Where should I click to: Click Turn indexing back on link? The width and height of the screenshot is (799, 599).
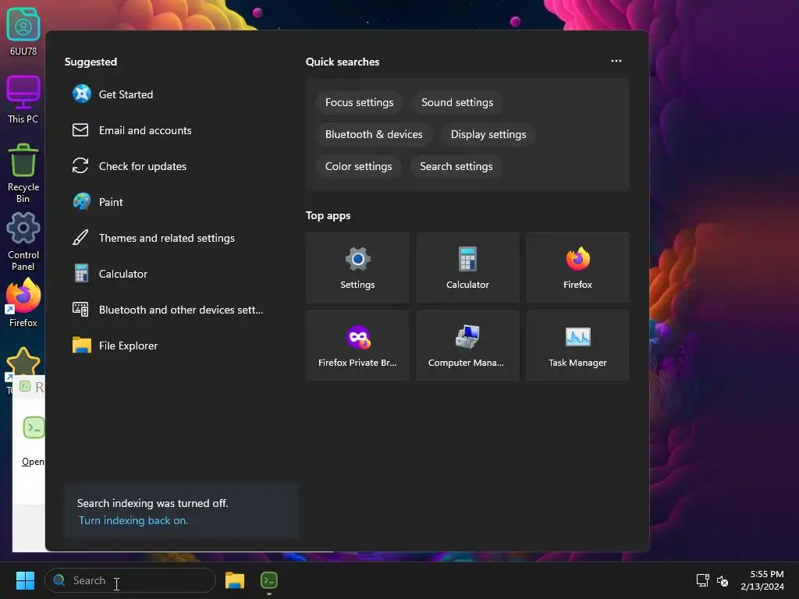pyautogui.click(x=133, y=520)
